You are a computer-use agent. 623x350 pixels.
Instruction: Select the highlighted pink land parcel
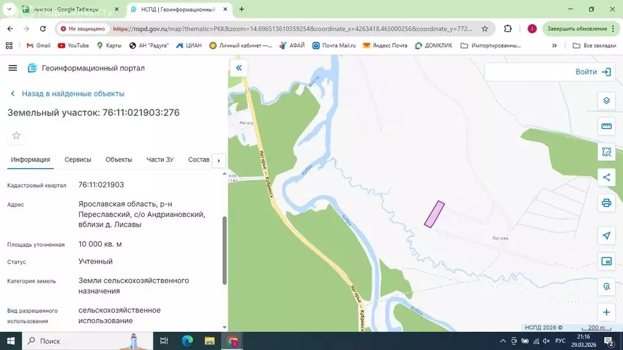click(434, 214)
